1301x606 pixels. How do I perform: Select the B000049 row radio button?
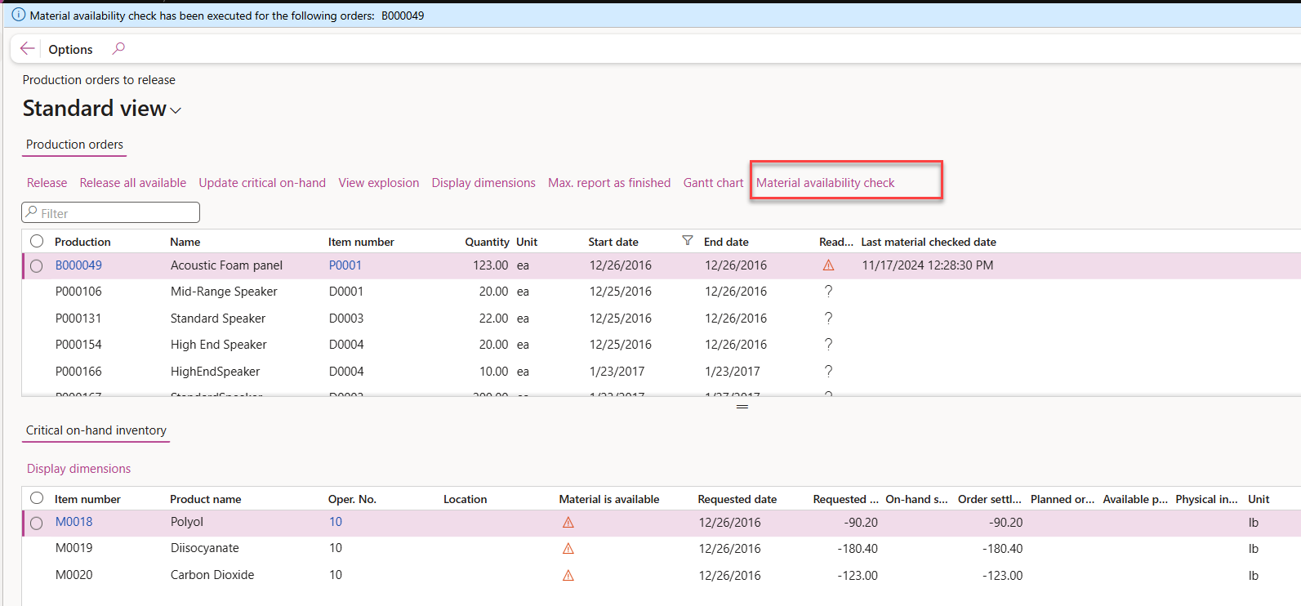37,266
